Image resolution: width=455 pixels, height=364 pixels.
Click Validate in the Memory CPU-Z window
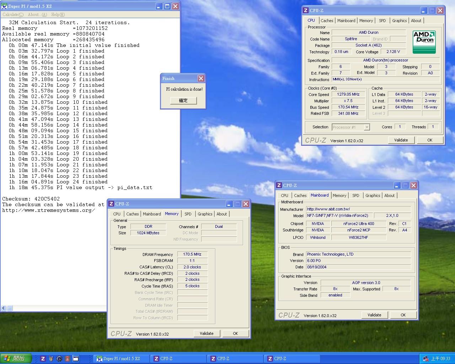click(207, 333)
